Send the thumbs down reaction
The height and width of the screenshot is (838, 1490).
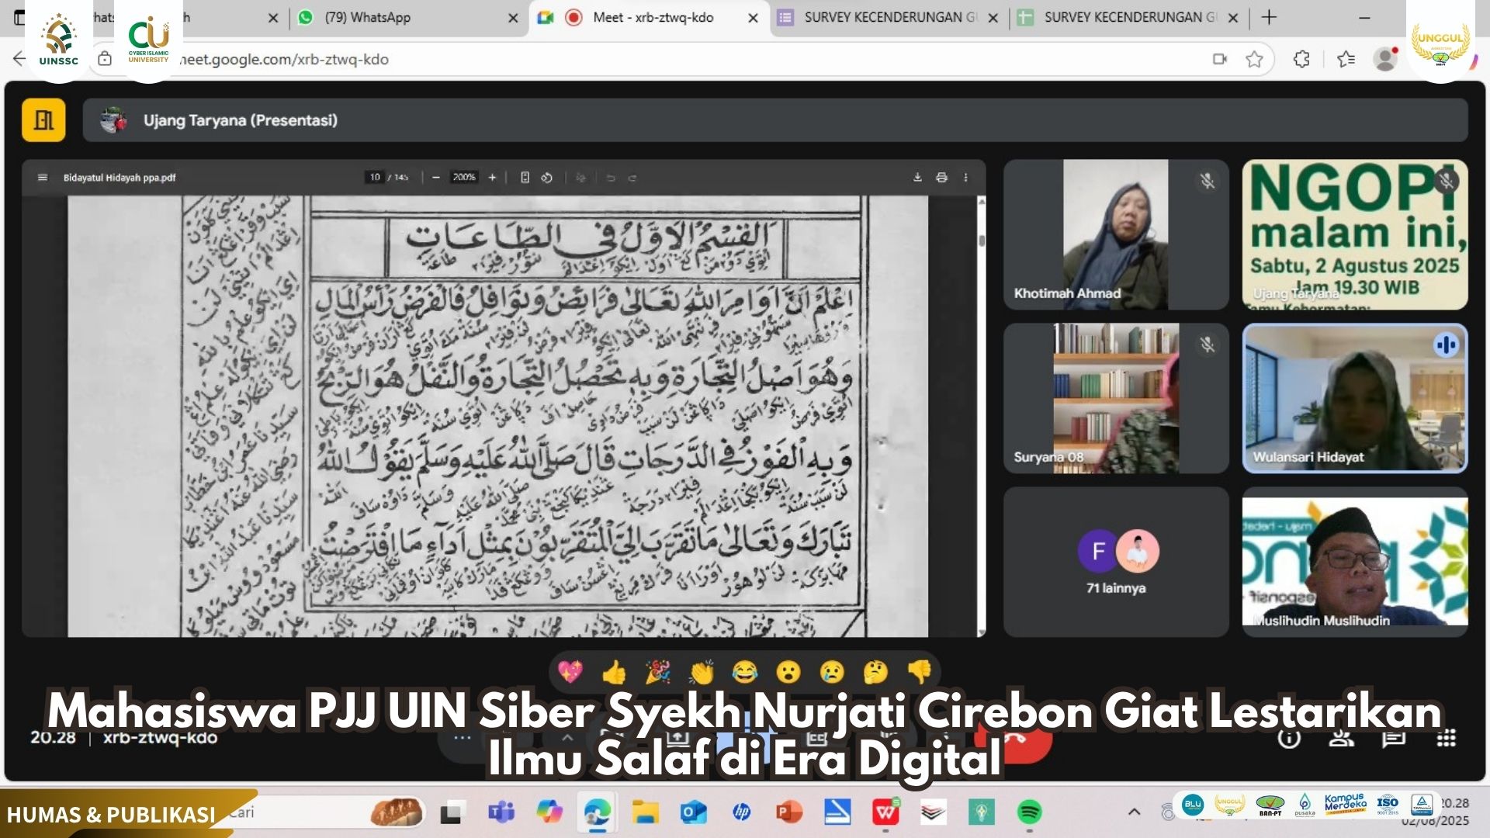pos(920,672)
